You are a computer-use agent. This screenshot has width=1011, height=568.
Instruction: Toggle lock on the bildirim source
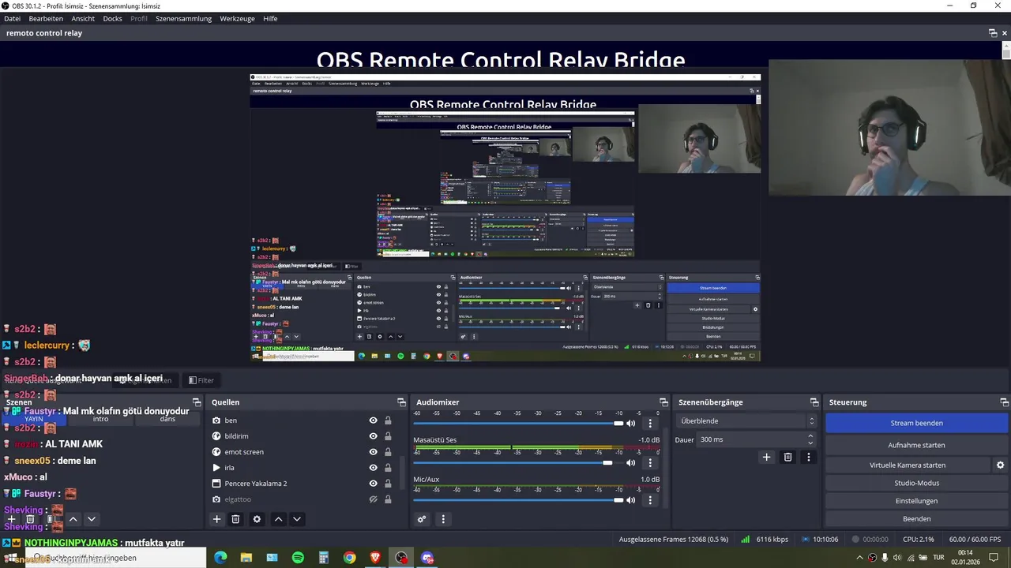click(x=388, y=436)
